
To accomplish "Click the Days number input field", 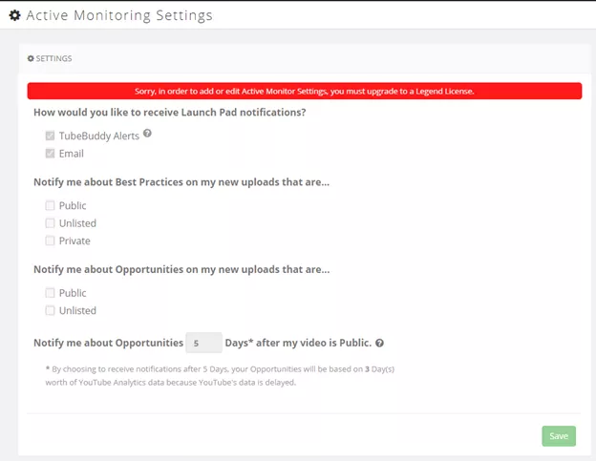I will (x=204, y=343).
